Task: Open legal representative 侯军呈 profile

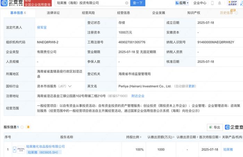Action: pyautogui.click(x=42, y=27)
